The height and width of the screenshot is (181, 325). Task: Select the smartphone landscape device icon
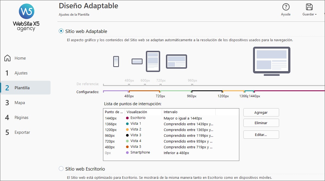(137, 62)
